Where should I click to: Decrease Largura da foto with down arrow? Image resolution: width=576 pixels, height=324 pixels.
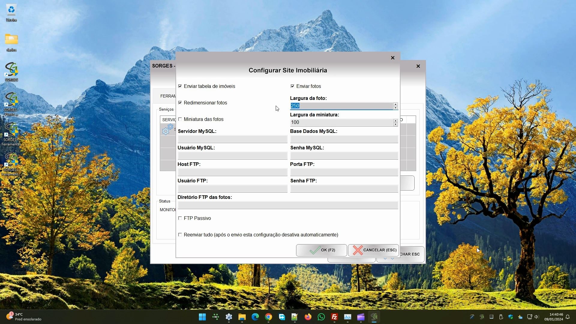[x=395, y=108]
